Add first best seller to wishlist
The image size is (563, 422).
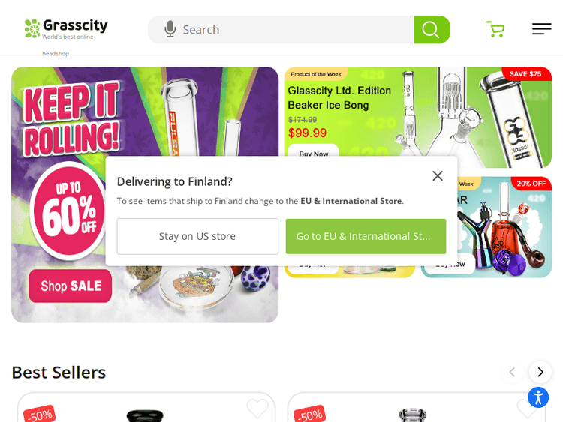click(257, 408)
